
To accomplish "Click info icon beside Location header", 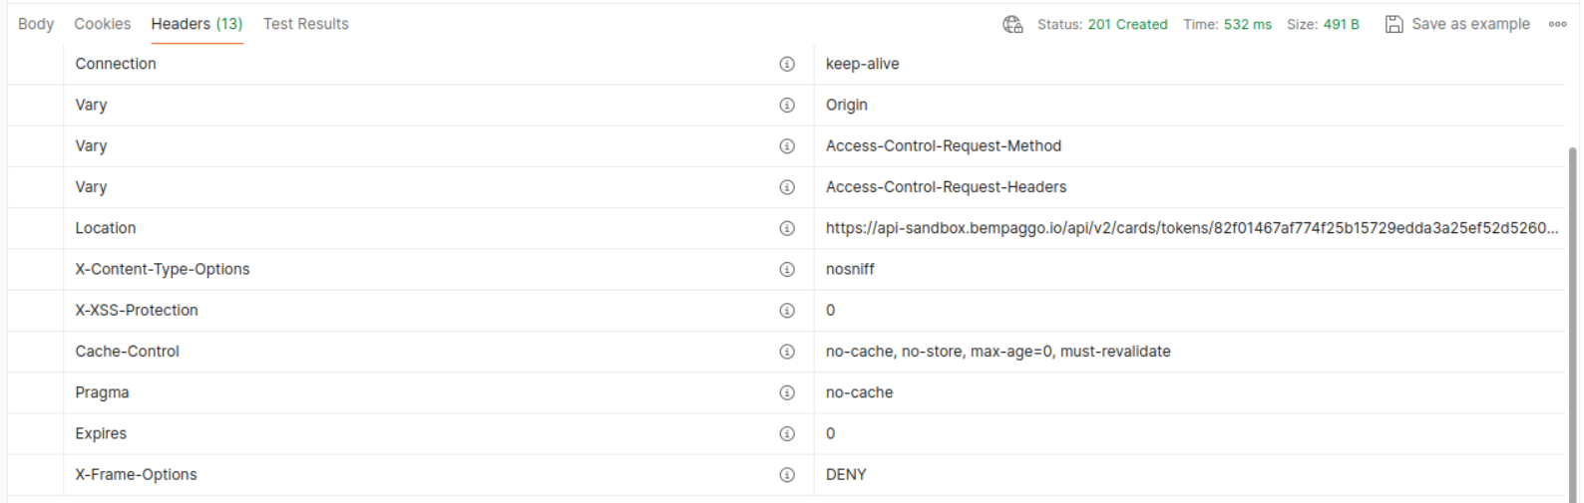I will [x=787, y=228].
